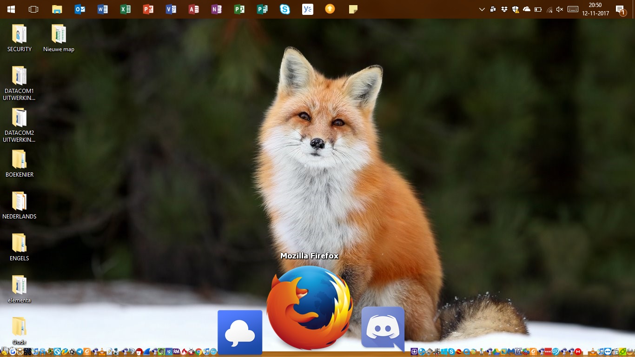The image size is (635, 357).
Task: Open OneNote from the taskbar
Action: (x=216, y=9)
